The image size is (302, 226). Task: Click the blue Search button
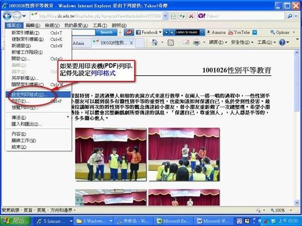(106, 32)
